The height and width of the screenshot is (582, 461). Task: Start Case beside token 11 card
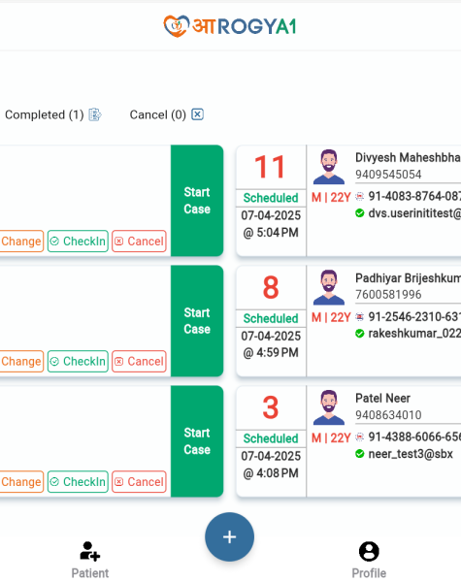click(x=197, y=201)
